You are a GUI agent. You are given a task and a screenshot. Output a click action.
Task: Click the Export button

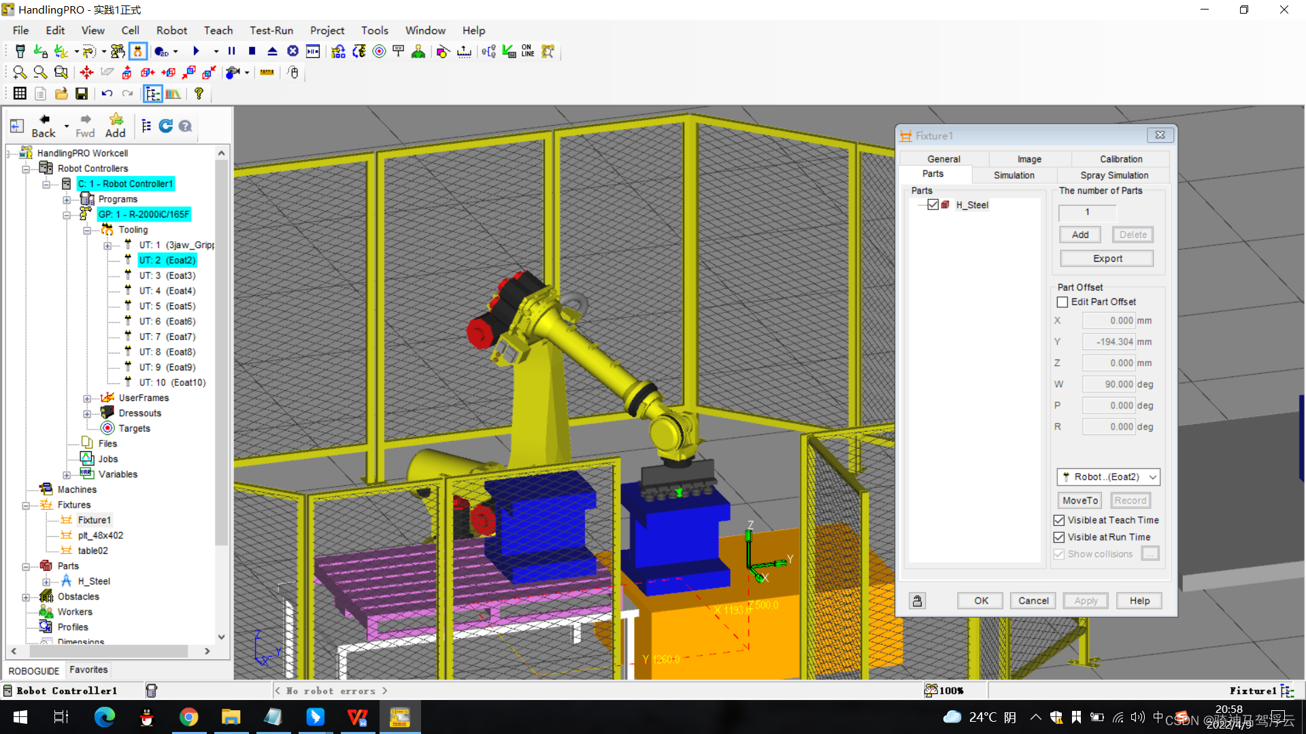[x=1107, y=258]
